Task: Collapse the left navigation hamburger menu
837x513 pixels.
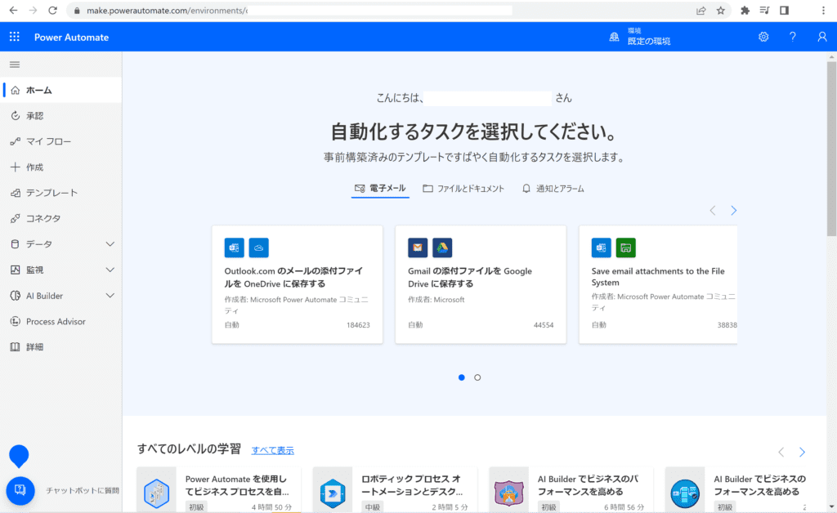Action: point(15,65)
